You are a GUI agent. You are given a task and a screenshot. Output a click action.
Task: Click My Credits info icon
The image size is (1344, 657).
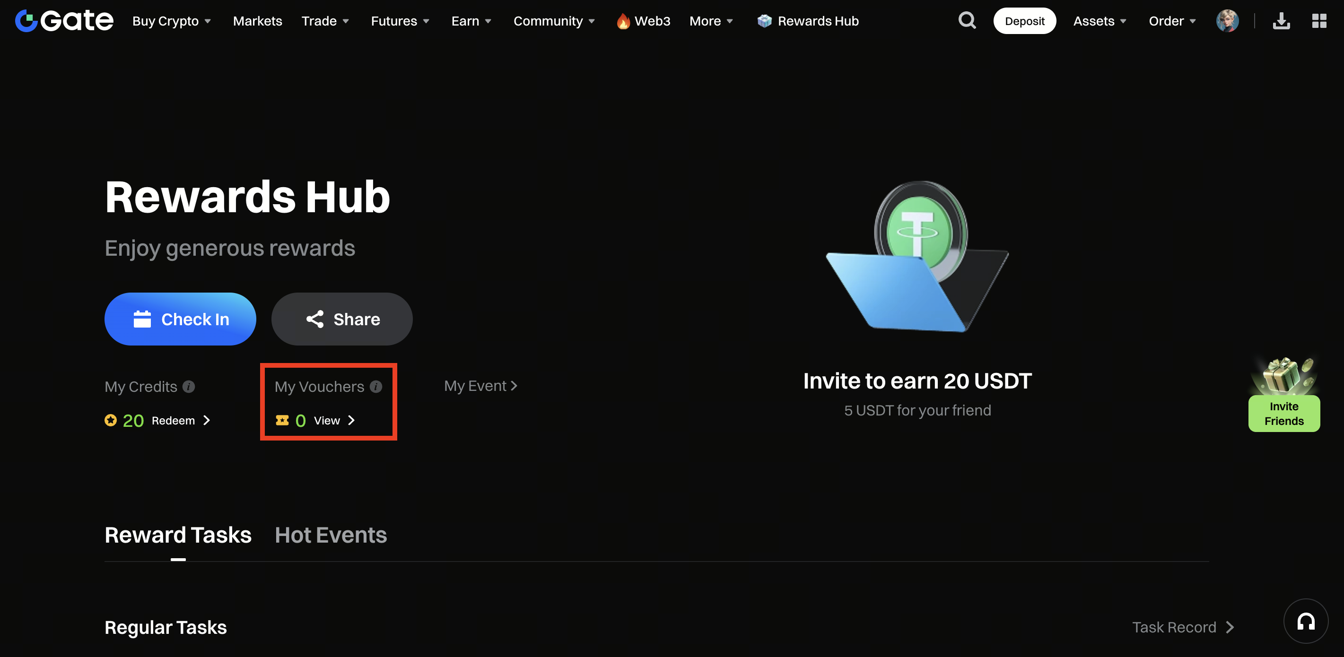[x=189, y=386]
